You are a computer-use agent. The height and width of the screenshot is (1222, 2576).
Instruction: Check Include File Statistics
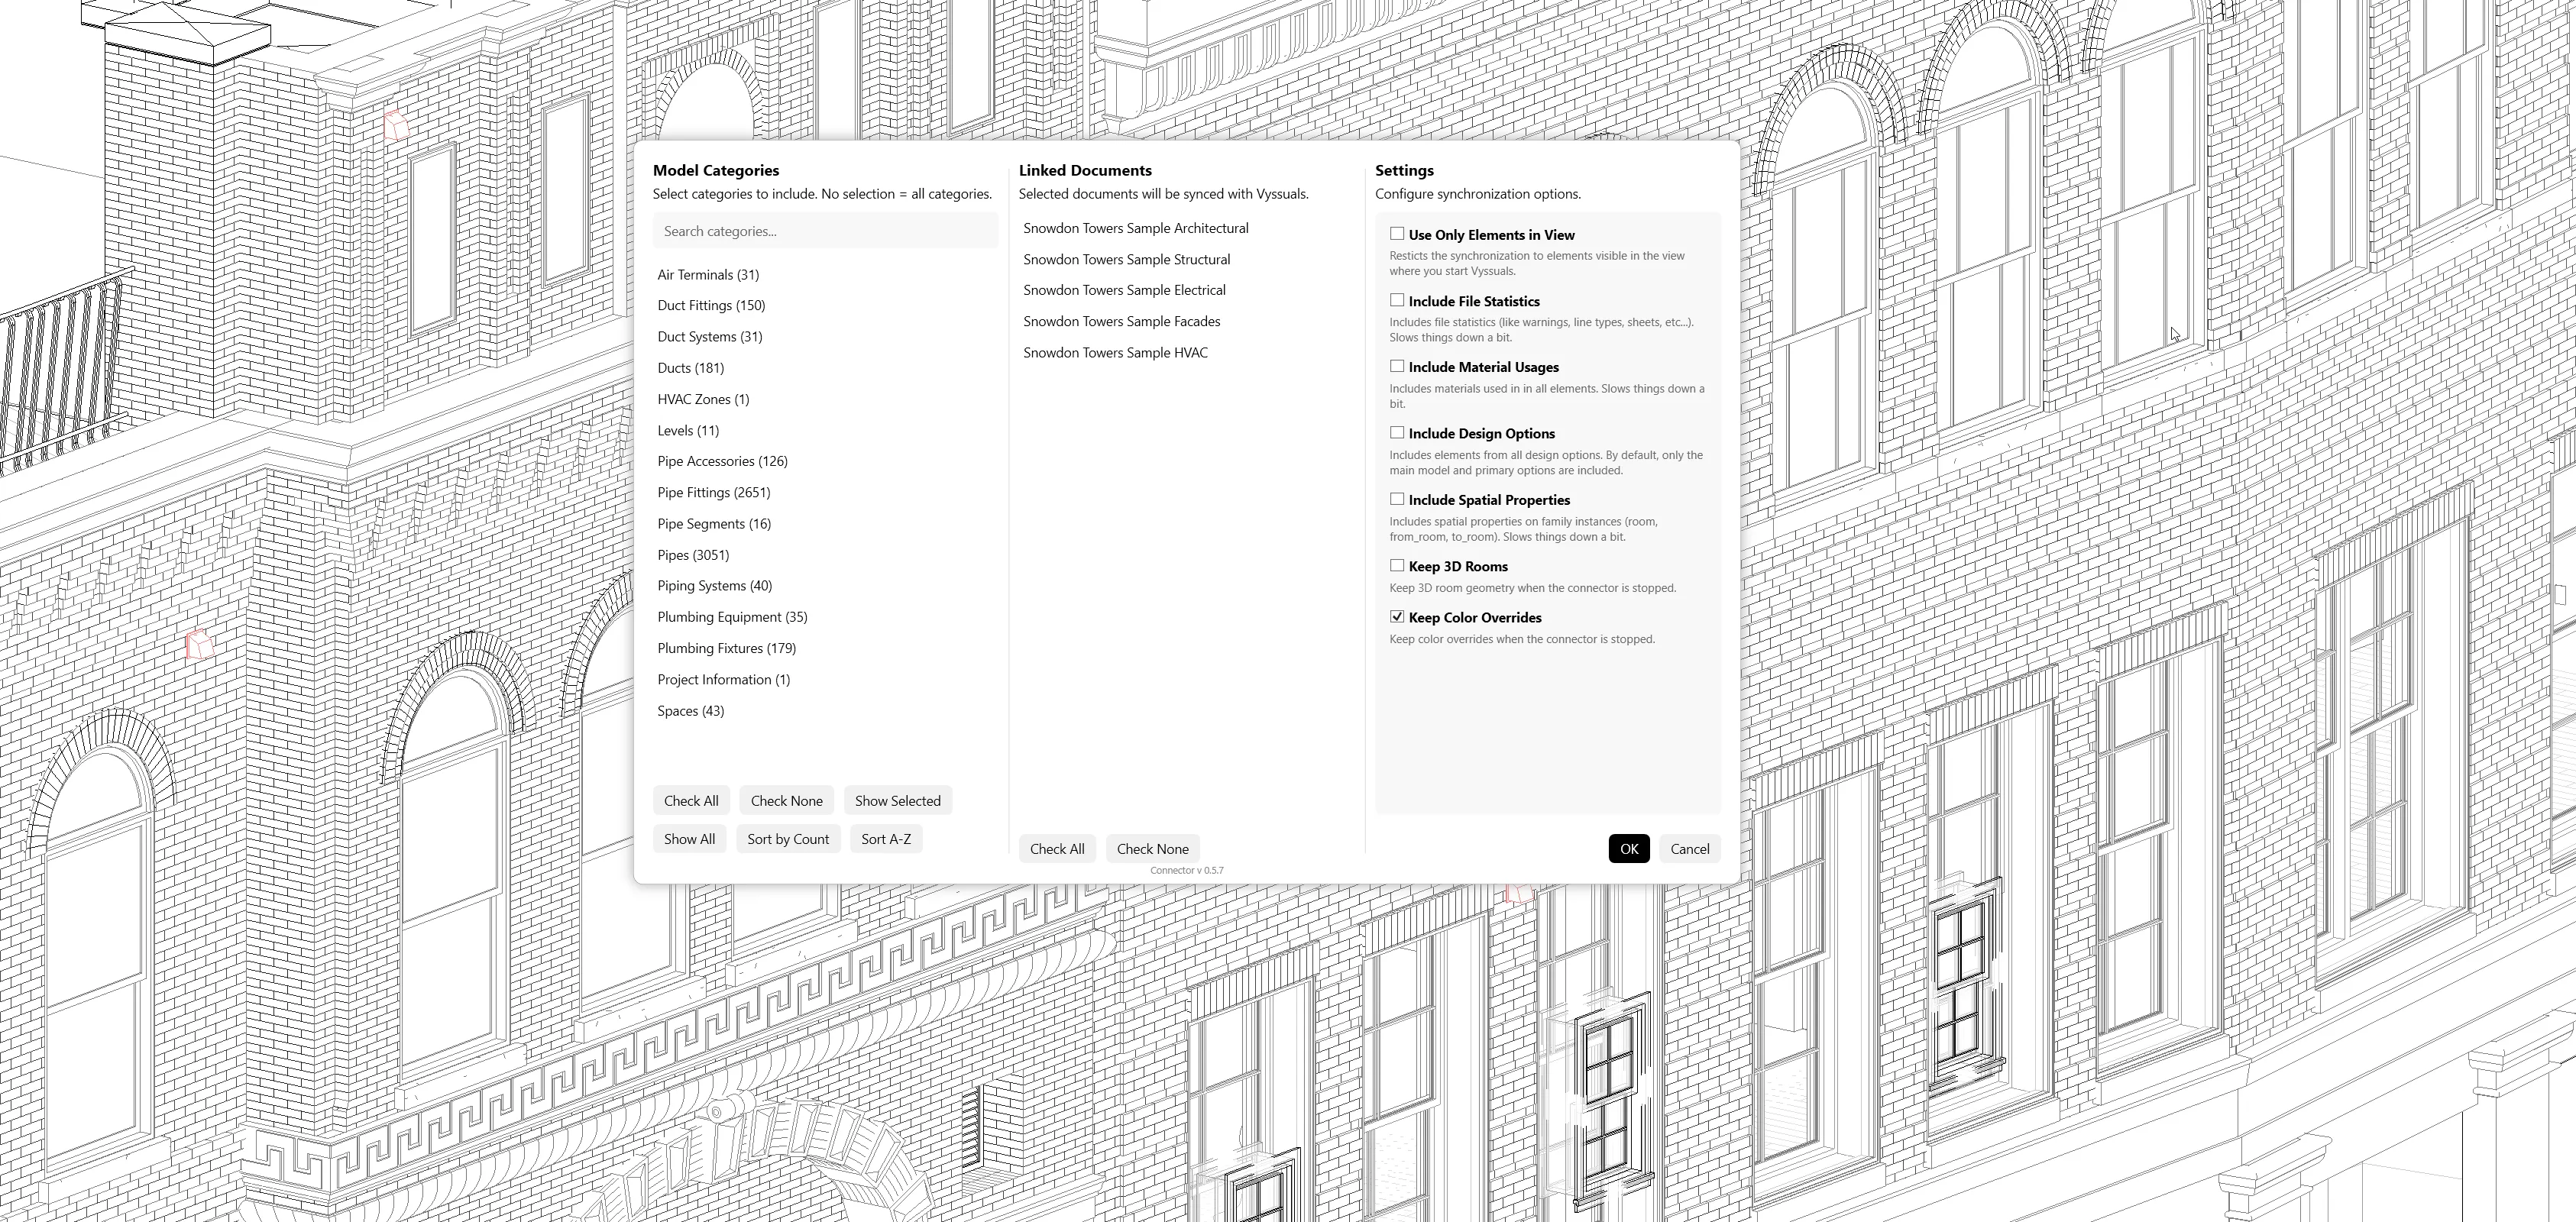point(1397,299)
